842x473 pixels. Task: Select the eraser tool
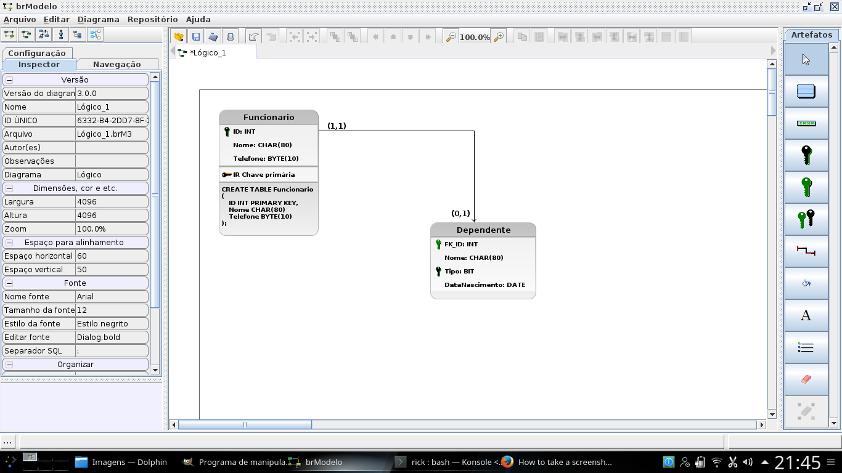point(806,379)
